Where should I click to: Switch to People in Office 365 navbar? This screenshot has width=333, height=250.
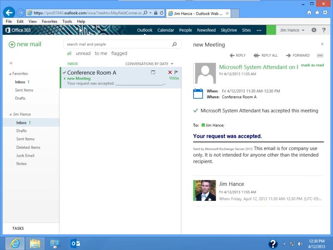click(185, 30)
